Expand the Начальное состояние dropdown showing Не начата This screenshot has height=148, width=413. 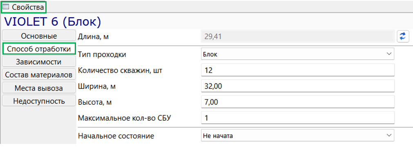(x=298, y=136)
